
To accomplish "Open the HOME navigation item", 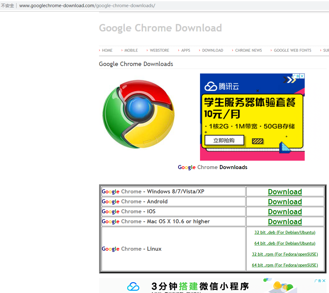I will pos(107,50).
